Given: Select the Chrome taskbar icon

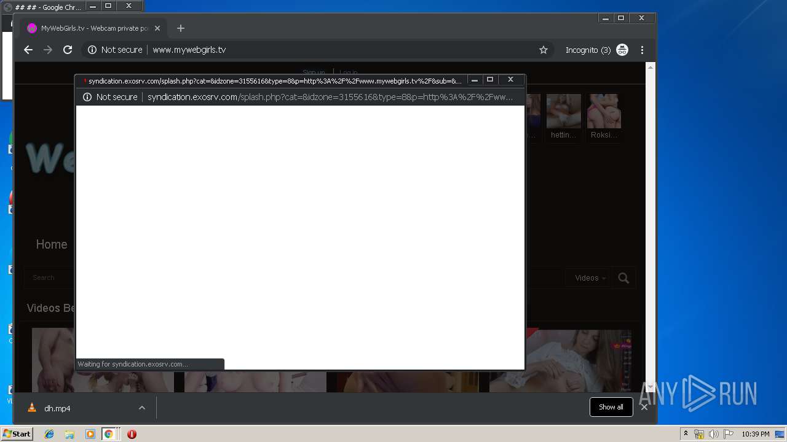Looking at the screenshot, I should (109, 434).
